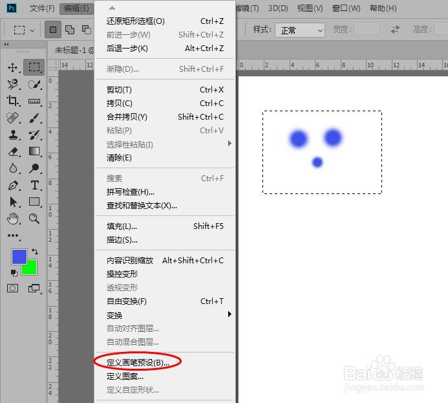Select the Horizontal Type tool
Screen dimensions: 448x403
34,185
